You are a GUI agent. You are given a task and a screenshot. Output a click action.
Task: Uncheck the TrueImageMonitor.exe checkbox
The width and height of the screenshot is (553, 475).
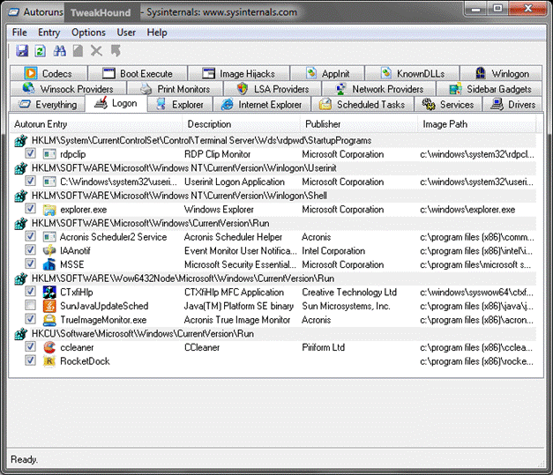[x=30, y=319]
